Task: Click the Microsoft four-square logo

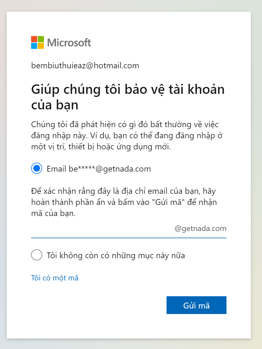Action: (x=37, y=42)
